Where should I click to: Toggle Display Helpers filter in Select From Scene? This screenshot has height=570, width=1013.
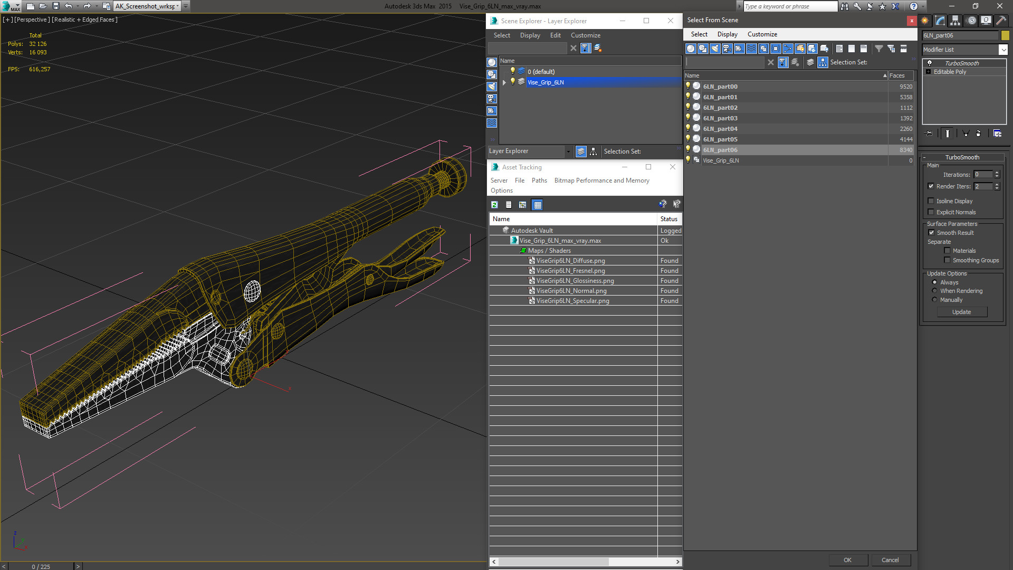tap(739, 49)
